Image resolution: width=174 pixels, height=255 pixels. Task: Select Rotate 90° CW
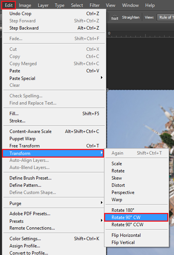136,217
